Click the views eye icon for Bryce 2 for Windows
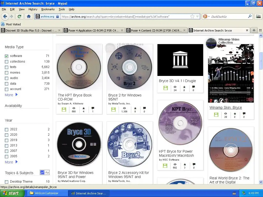The image size is (263, 197). [124, 108]
